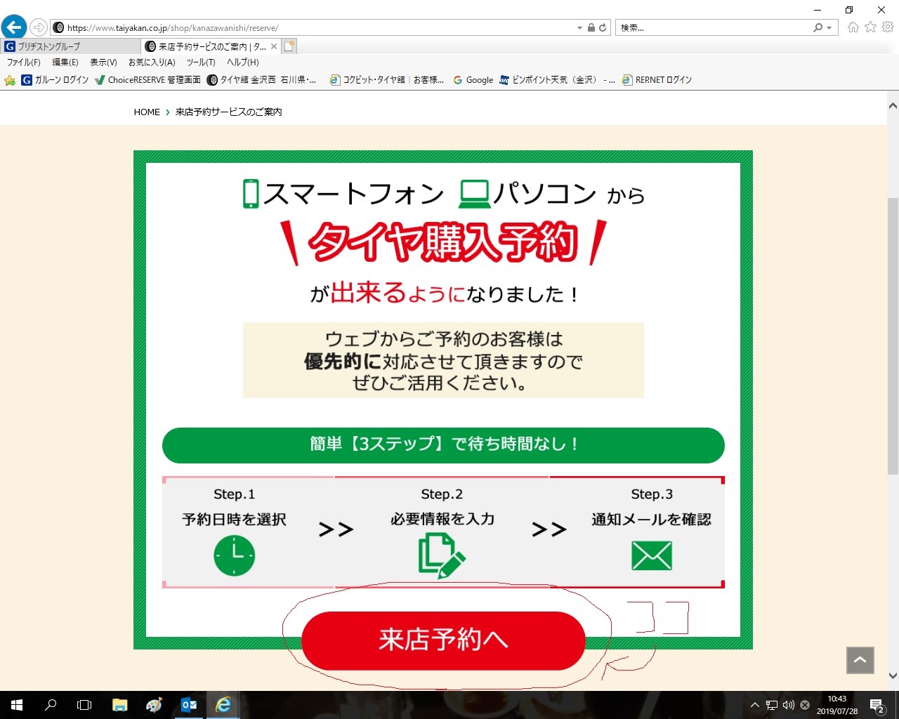Click the browser back arrow button
Image resolution: width=899 pixels, height=719 pixels.
point(14,27)
